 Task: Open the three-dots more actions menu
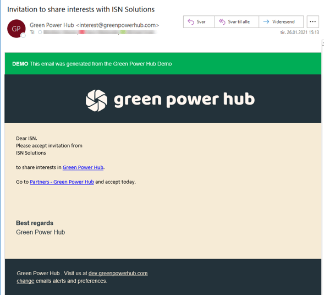312,21
